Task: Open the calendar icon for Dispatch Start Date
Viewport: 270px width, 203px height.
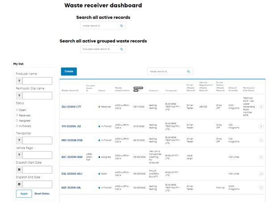Action: point(19,170)
